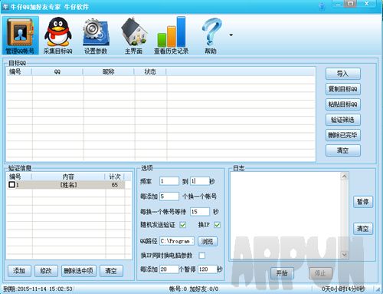This screenshot has height=294, width=383.
Task: Click the 开始 button
Action: tap(282, 273)
